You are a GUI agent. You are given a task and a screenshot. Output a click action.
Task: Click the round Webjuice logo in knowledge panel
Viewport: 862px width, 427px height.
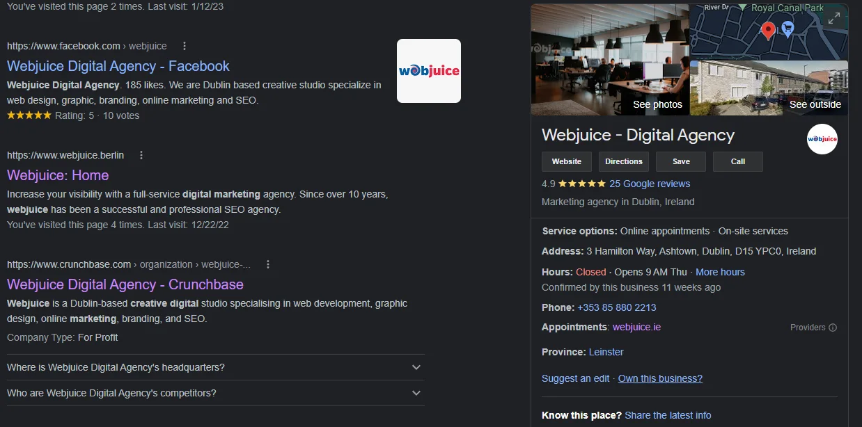[822, 139]
